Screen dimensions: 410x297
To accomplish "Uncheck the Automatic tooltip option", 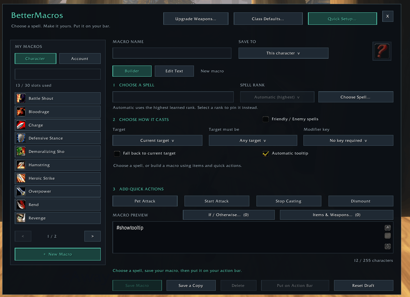I will 266,154.
